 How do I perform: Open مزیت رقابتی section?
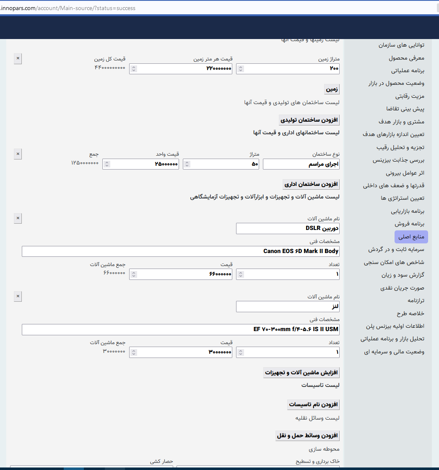pyautogui.click(x=410, y=96)
